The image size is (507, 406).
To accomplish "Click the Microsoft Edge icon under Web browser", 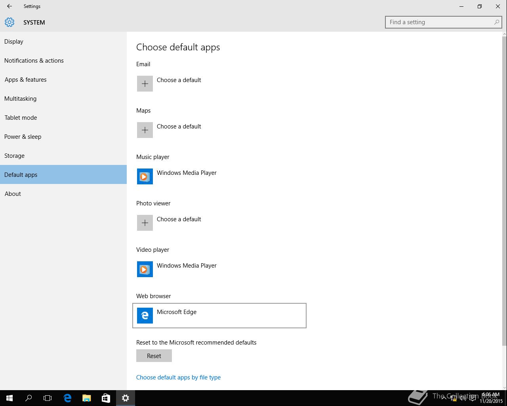I will (145, 316).
